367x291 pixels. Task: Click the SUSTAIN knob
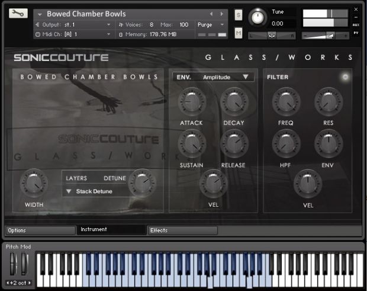pyautogui.click(x=192, y=143)
